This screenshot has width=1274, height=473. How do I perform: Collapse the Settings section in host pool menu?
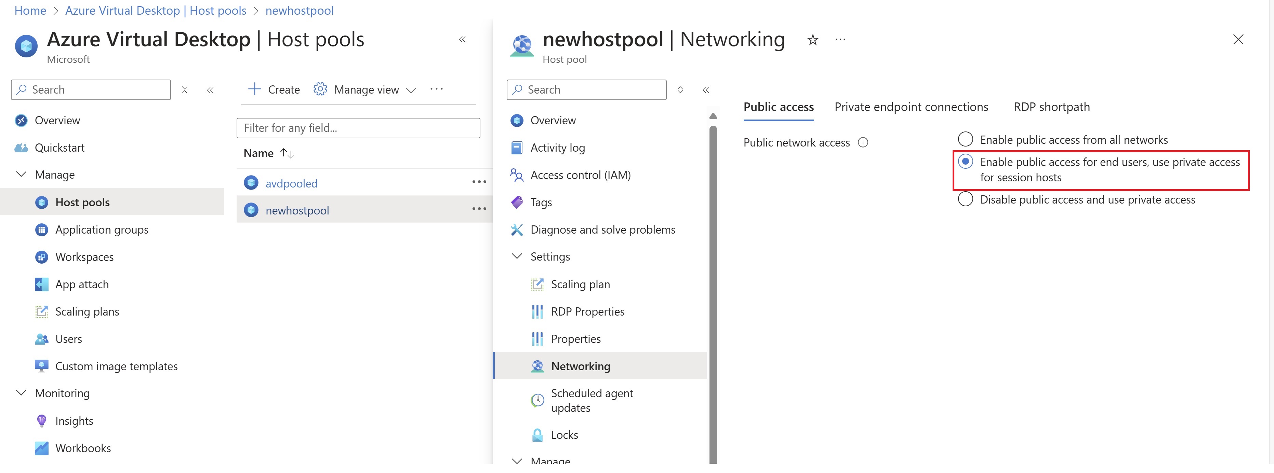pyautogui.click(x=517, y=257)
